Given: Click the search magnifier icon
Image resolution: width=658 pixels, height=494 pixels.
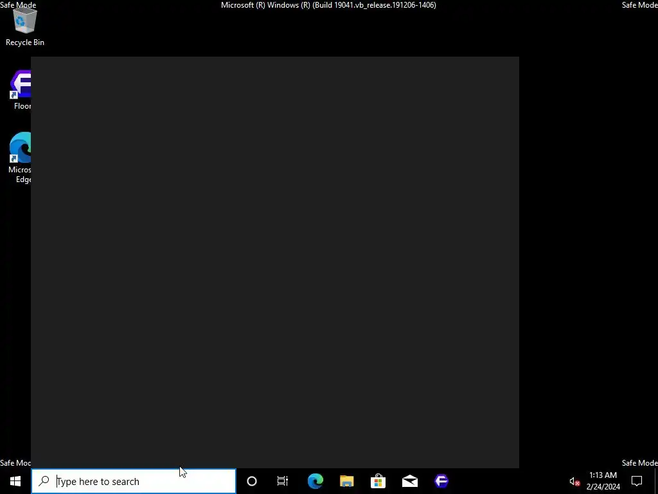Looking at the screenshot, I should tap(44, 481).
